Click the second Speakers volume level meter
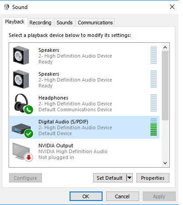Image resolution: width=183 pixels, height=205 pixels. click(154, 79)
